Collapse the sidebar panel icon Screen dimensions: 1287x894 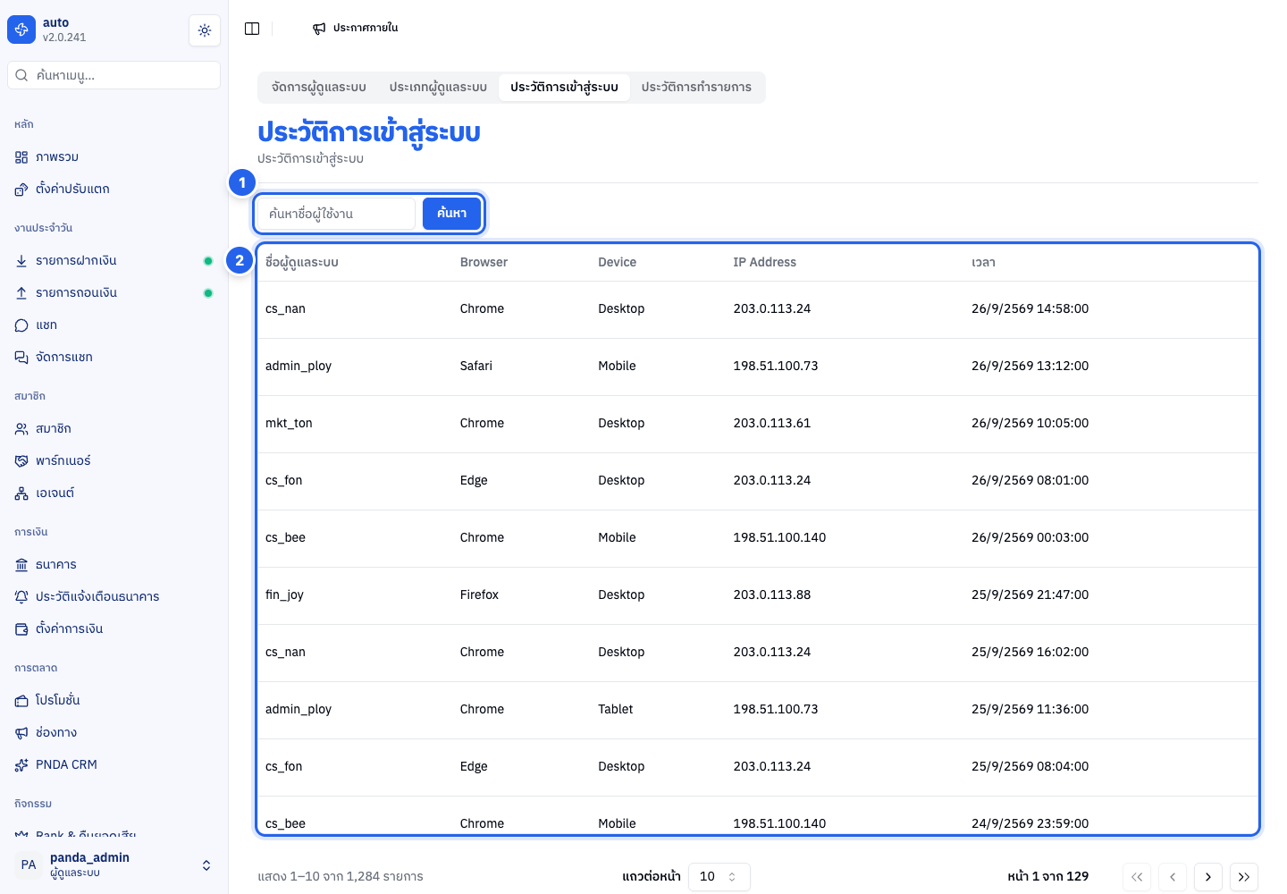(252, 29)
